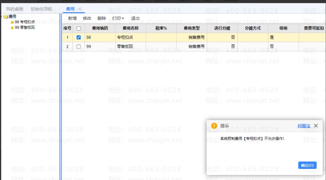Click the 费用 folder icon in tree
326x180 pixels.
6,17
